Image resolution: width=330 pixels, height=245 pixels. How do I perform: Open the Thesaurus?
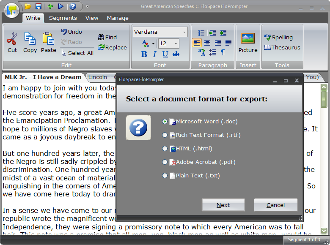click(x=282, y=47)
